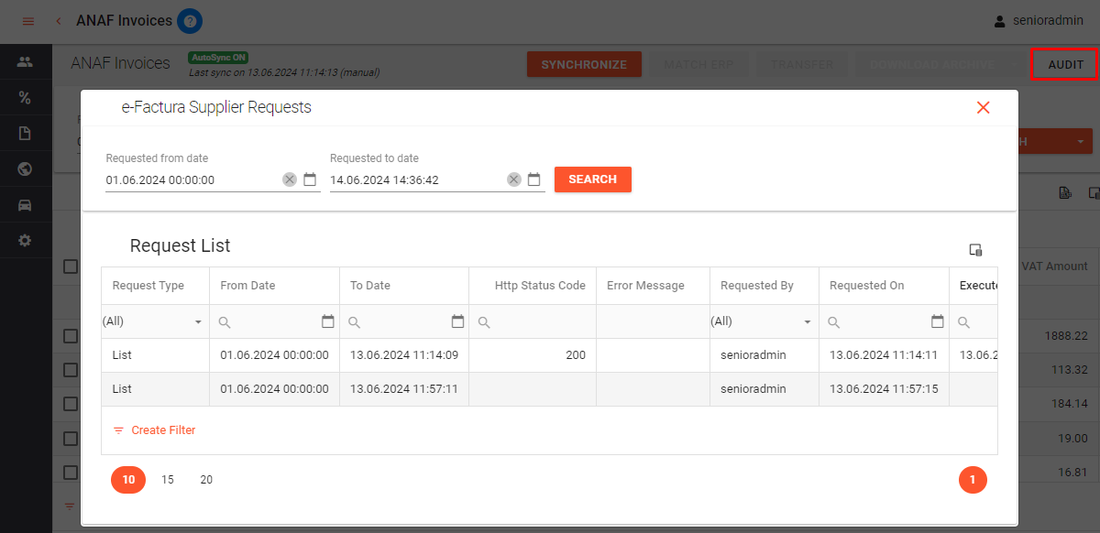The width and height of the screenshot is (1100, 533).
Task: Open the people section in sidebar
Action: (x=25, y=62)
